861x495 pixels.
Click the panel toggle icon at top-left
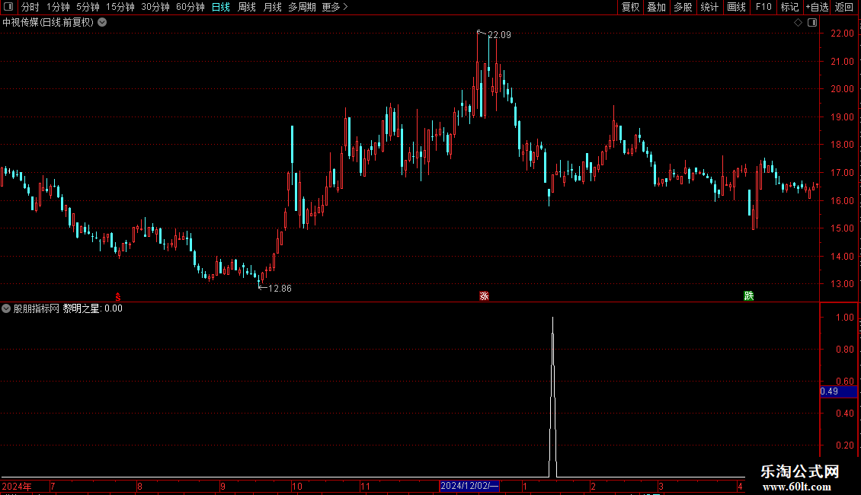(x=8, y=7)
